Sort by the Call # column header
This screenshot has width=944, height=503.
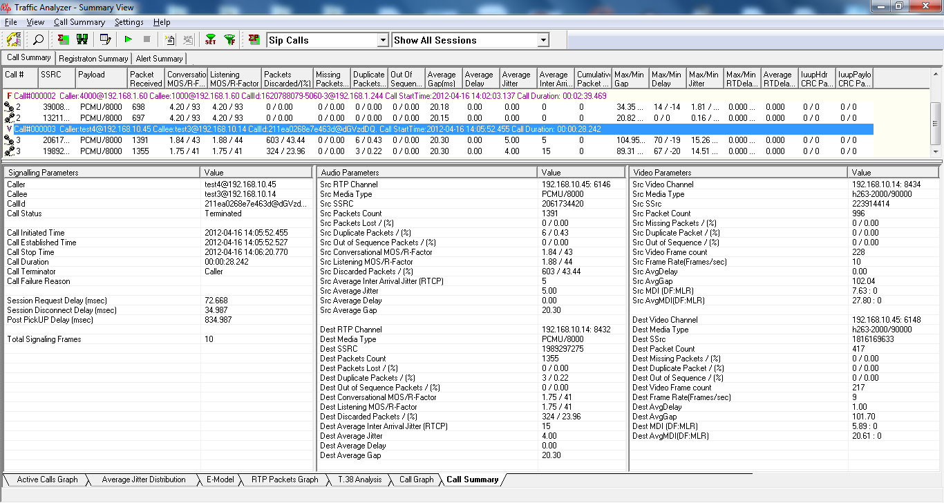20,78
